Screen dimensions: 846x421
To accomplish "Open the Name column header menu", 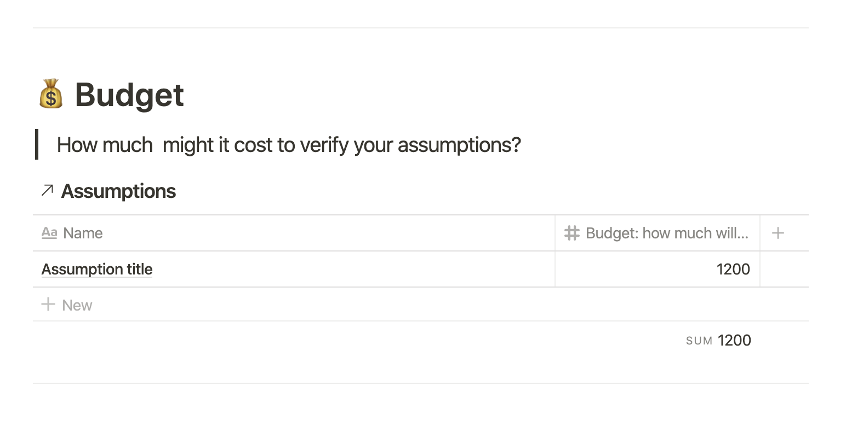I will (83, 233).
